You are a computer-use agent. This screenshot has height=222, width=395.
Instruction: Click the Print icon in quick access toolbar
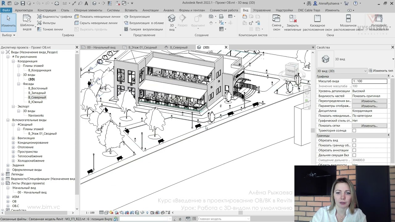[57, 3]
